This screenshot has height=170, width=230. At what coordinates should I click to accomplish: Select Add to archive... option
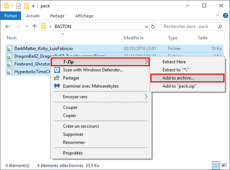tap(178, 78)
